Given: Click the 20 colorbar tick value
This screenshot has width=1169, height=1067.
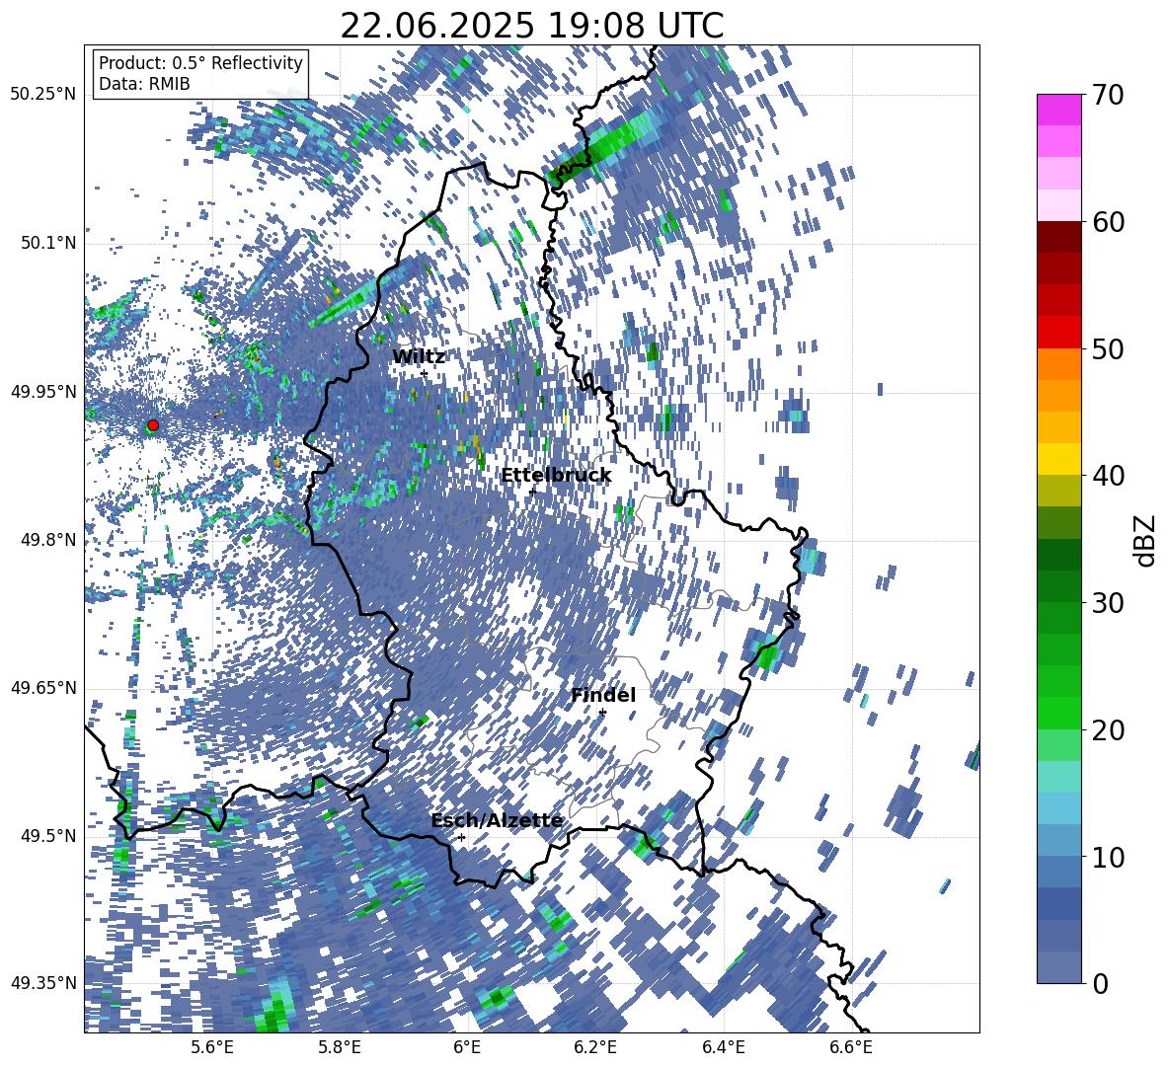Looking at the screenshot, I should pos(1109,729).
